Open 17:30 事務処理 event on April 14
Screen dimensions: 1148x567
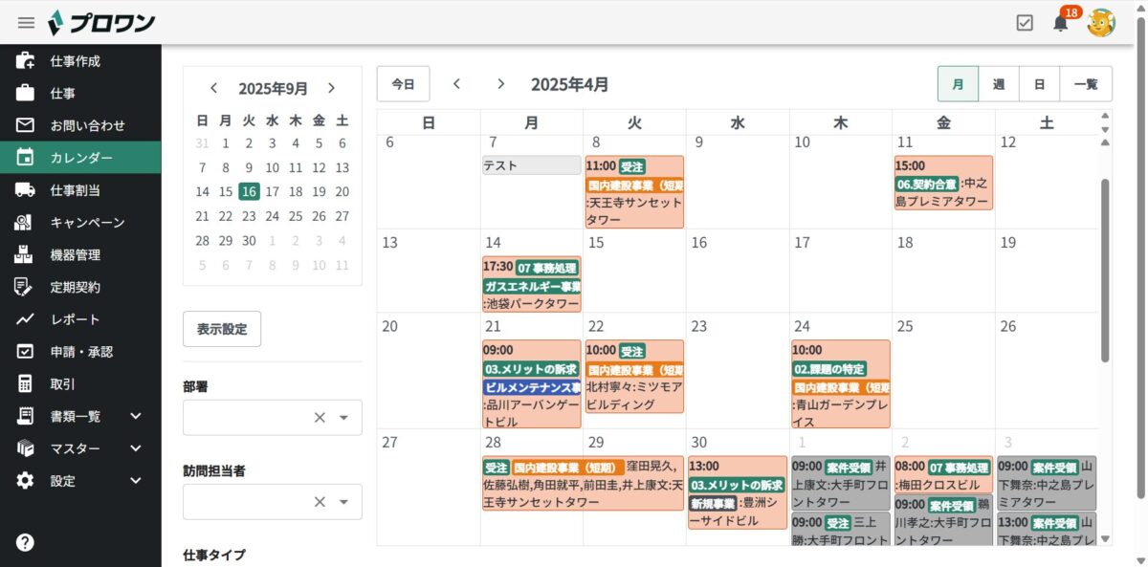click(532, 285)
